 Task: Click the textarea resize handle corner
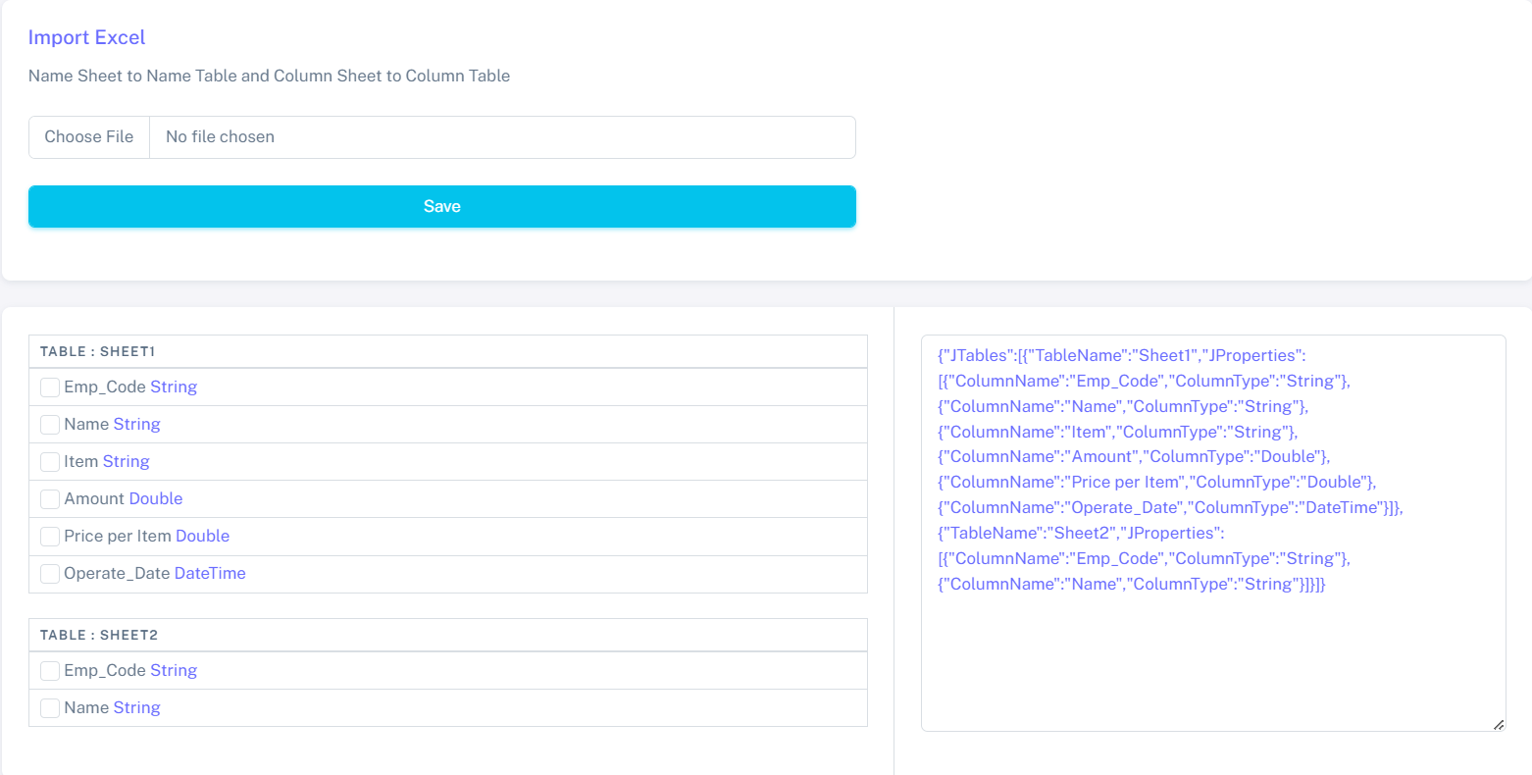click(1499, 724)
